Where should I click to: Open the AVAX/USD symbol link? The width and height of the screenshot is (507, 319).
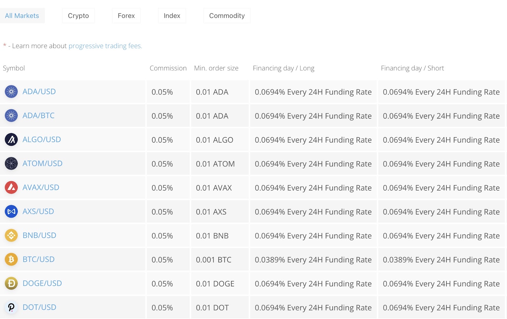[41, 188]
